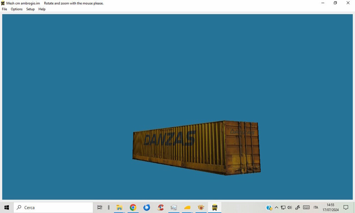
Task: Open CCleaner from the taskbar
Action: click(160, 207)
